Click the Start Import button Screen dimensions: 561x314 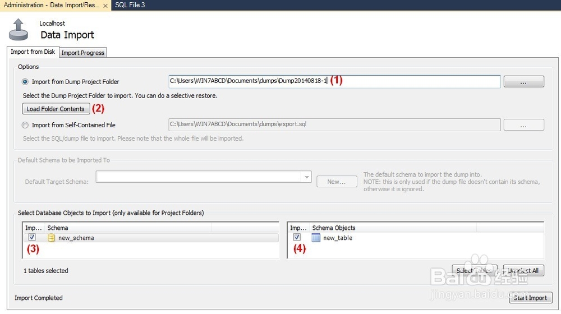click(x=530, y=298)
